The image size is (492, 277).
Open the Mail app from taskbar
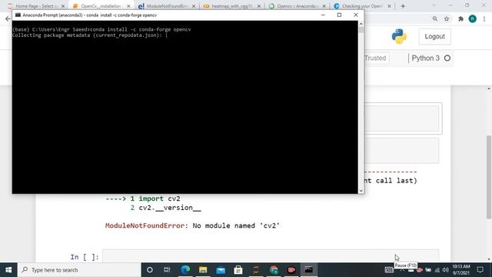(x=221, y=270)
